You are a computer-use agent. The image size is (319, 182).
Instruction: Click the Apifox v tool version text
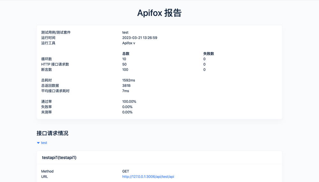tap(129, 43)
